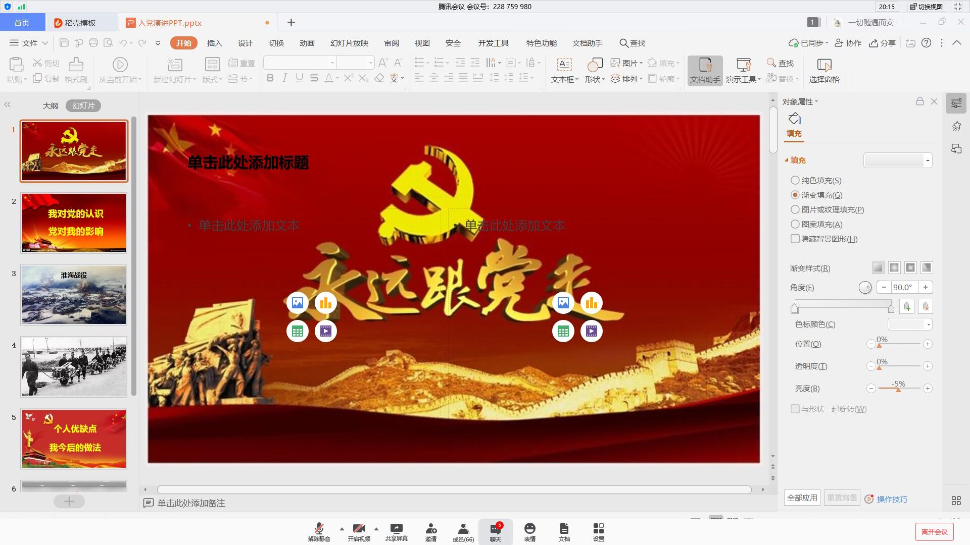Image resolution: width=970 pixels, height=545 pixels.
Task: Open the gradient stop color dropdown
Action: [x=910, y=324]
